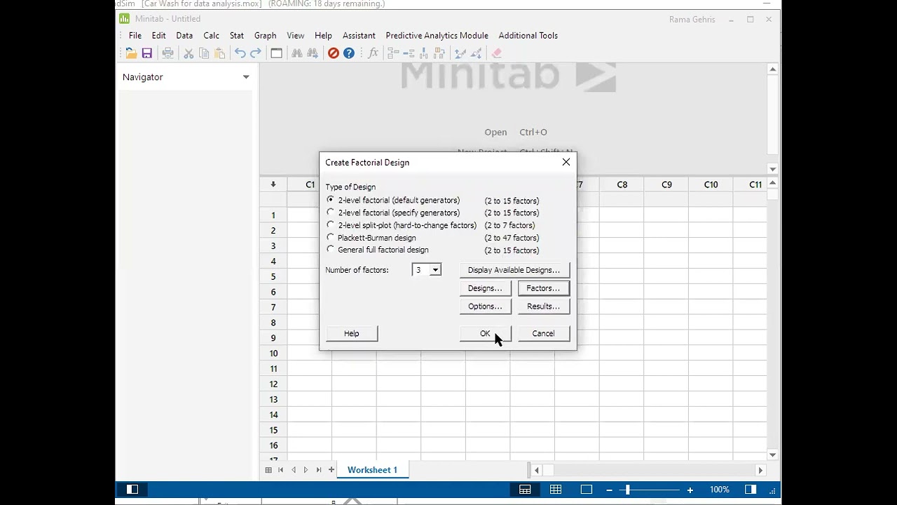Image resolution: width=897 pixels, height=505 pixels.
Task: Click the Undo arrow icon
Action: (240, 53)
